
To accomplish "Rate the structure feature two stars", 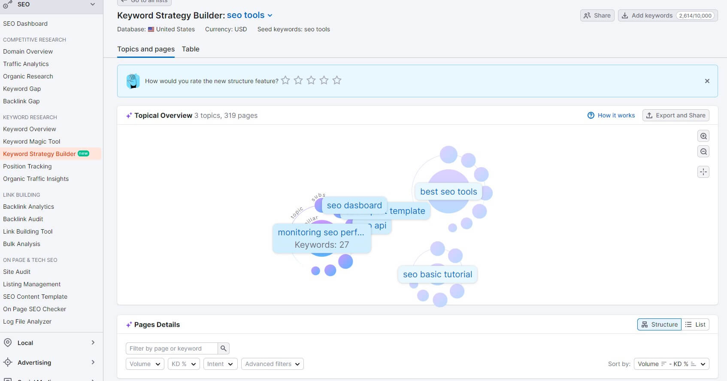I will [x=298, y=80].
